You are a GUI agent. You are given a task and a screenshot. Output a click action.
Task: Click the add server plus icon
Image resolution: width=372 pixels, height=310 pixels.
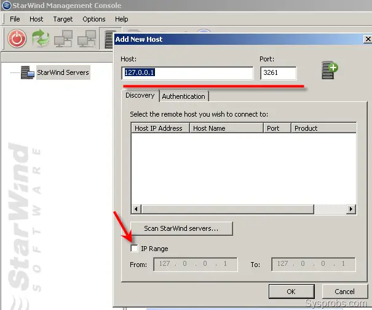pos(330,70)
